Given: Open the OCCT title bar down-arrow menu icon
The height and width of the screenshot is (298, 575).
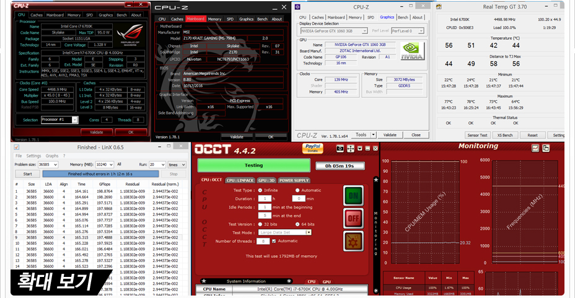Looking at the screenshot, I should tap(360, 149).
